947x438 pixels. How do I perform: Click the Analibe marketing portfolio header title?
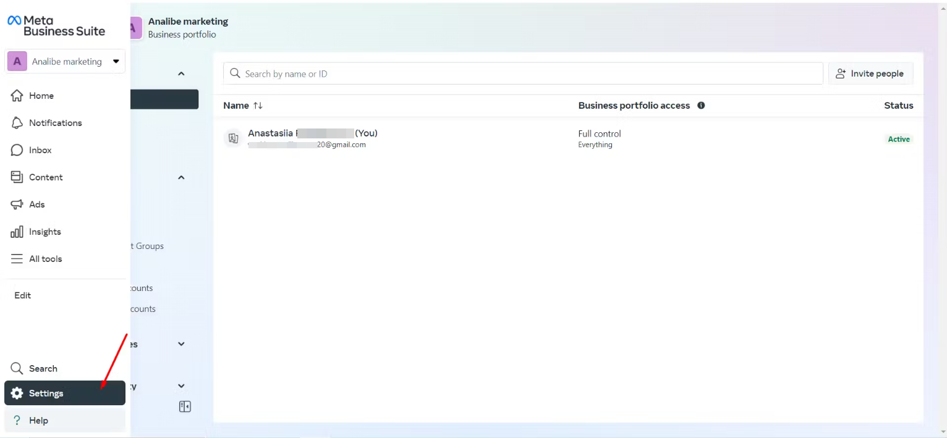[188, 21]
